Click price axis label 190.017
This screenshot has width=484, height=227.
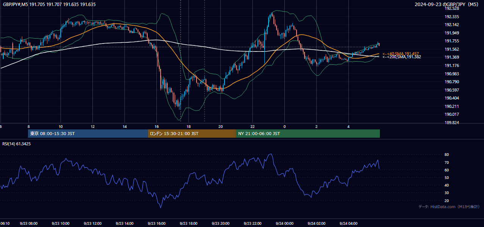click(x=451, y=114)
